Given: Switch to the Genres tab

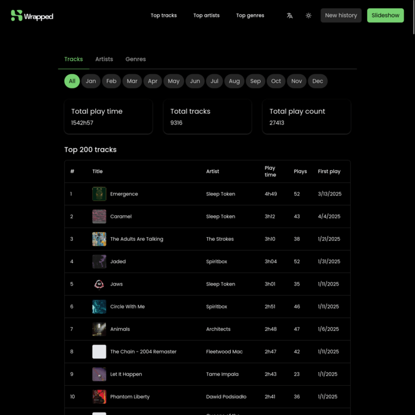Looking at the screenshot, I should coord(136,59).
